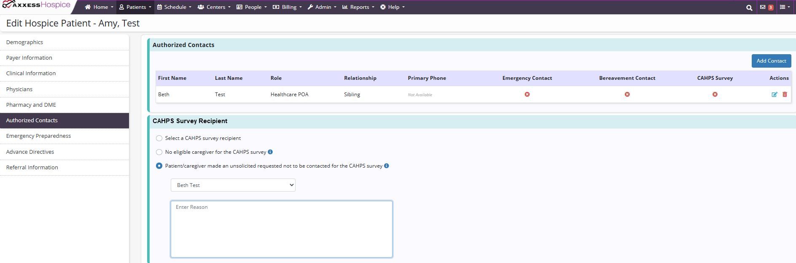Click the Add Contact button
The image size is (796, 263).
click(x=771, y=61)
